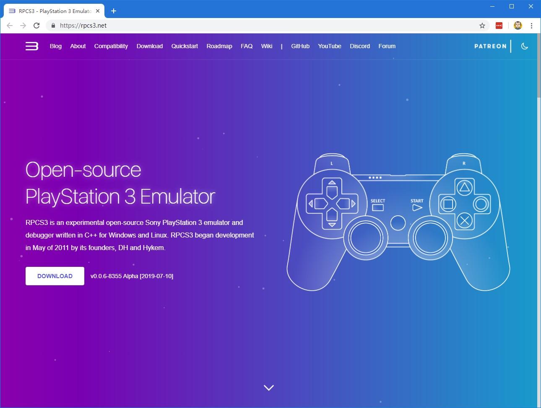541x408 pixels.
Task: Click the padlock site security icon
Action: tap(53, 26)
